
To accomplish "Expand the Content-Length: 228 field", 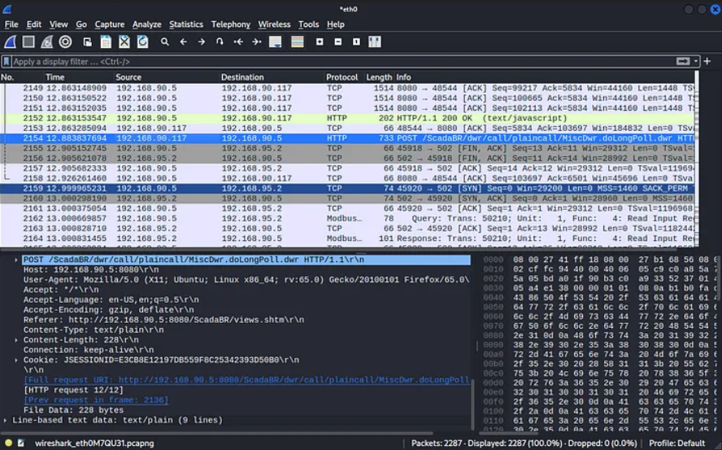I will click(x=17, y=341).
